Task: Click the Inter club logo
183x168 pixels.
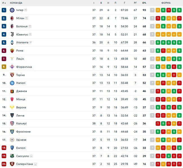Action: [12, 10]
